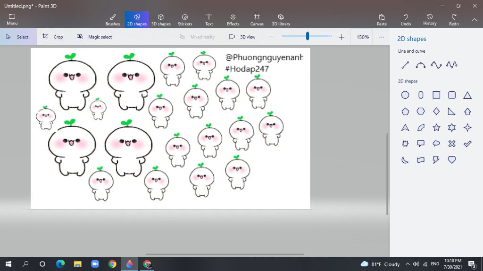Viewport: 483px width, 271px height.
Task: Pick the Rounded square shape
Action: pyautogui.click(x=452, y=95)
